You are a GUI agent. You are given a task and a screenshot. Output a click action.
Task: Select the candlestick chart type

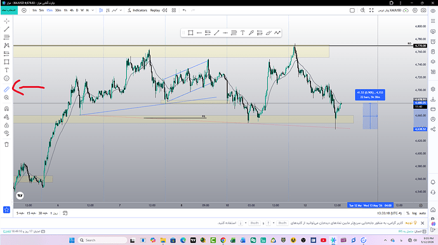[101, 10]
